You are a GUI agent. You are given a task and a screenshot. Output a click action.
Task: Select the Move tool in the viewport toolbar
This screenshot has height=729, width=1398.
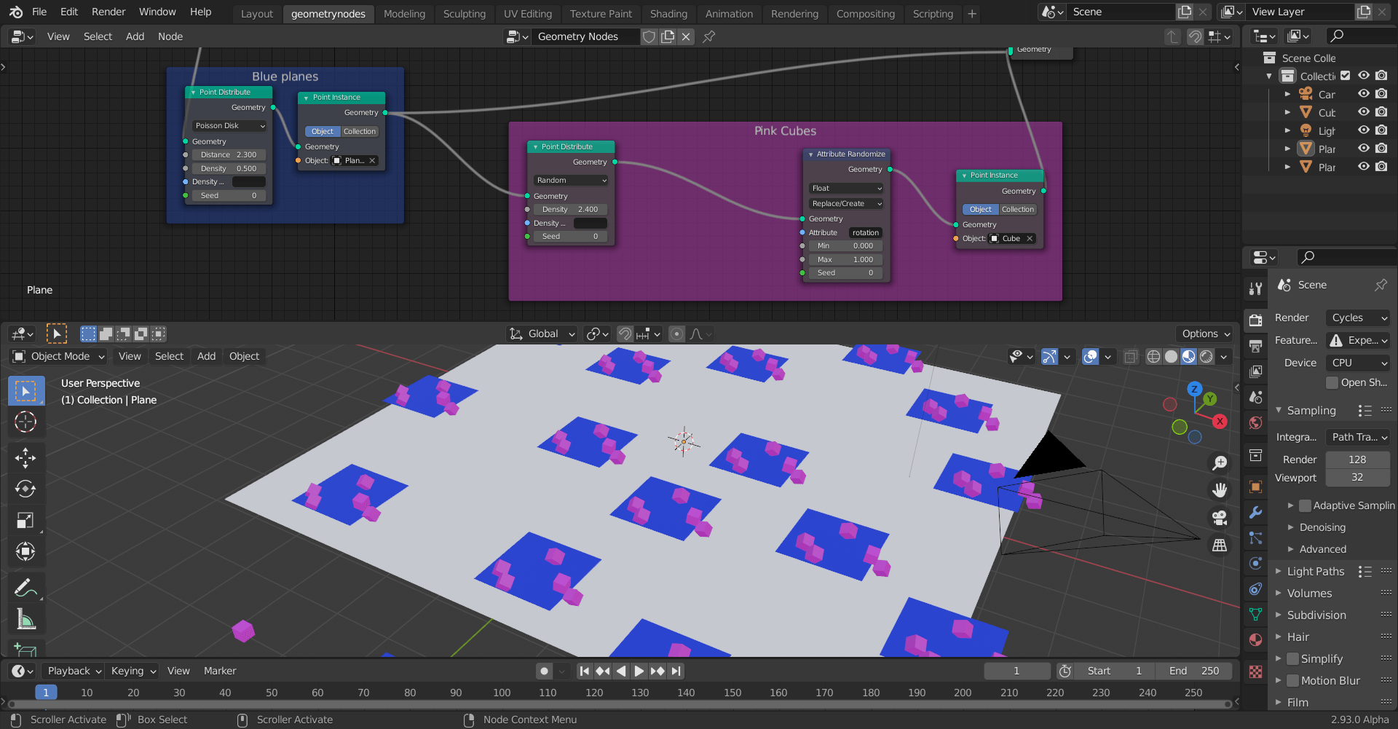tap(25, 457)
